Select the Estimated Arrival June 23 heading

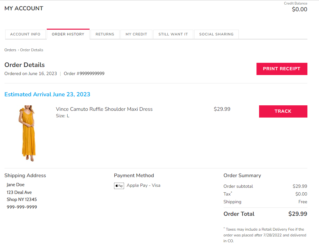(x=47, y=94)
